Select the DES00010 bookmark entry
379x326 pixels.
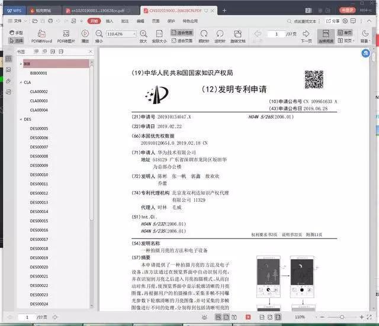coord(39,175)
